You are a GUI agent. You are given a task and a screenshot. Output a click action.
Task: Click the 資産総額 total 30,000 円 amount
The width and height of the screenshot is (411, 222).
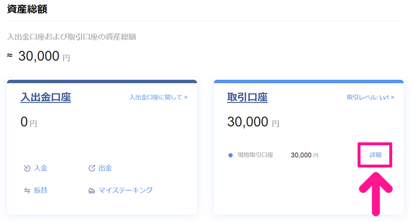tap(44, 56)
